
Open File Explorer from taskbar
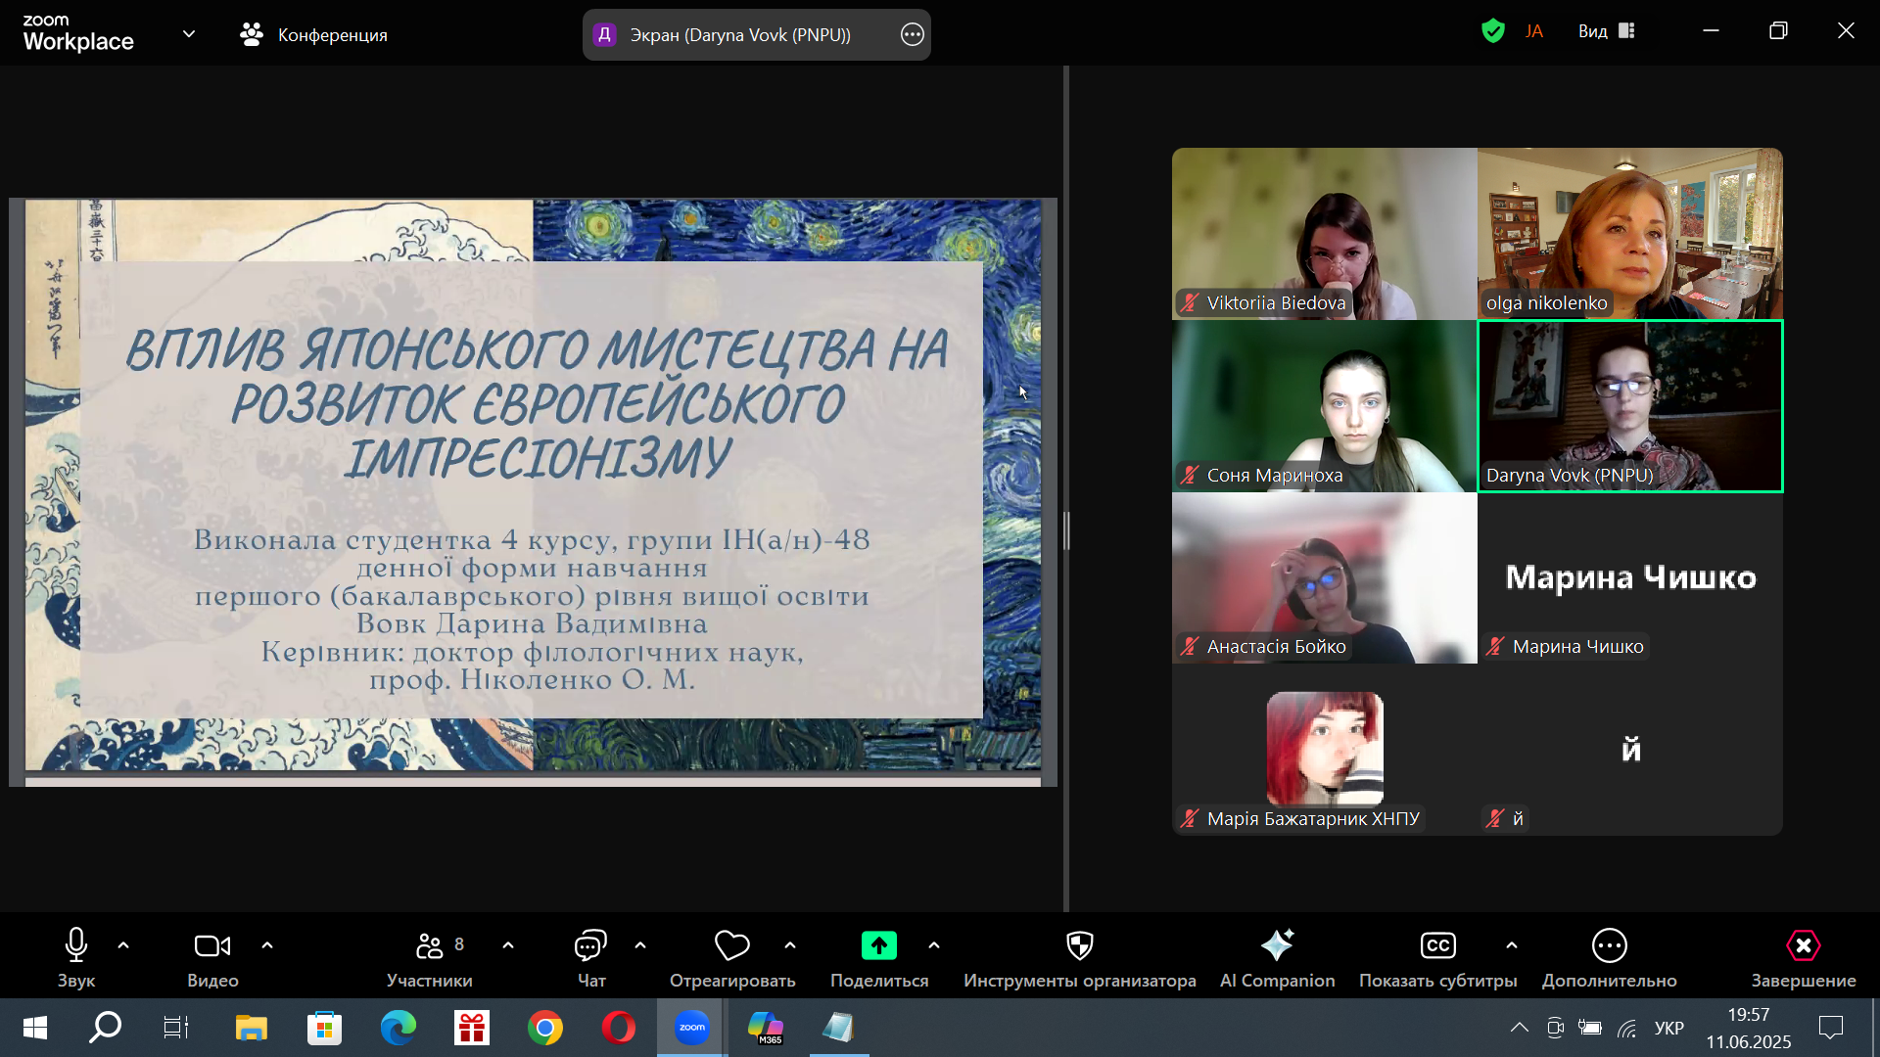(251, 1028)
